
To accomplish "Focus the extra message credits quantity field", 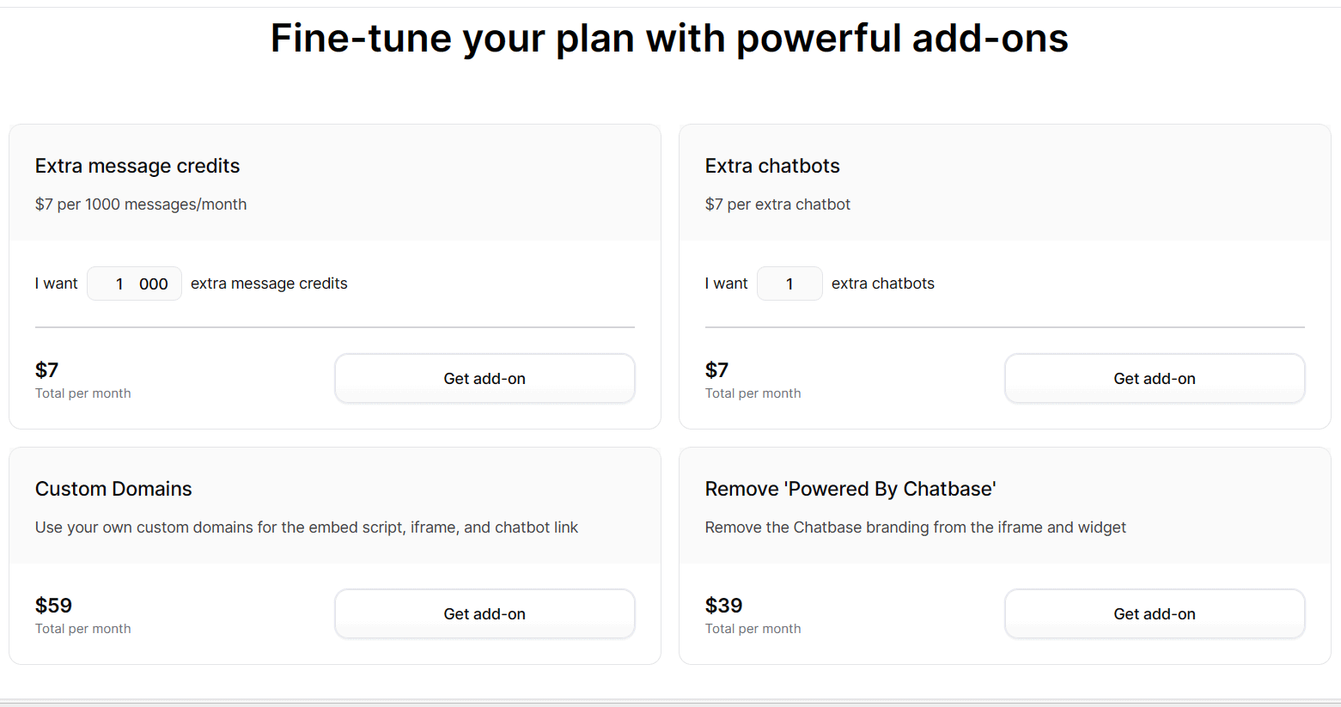I will coord(134,283).
